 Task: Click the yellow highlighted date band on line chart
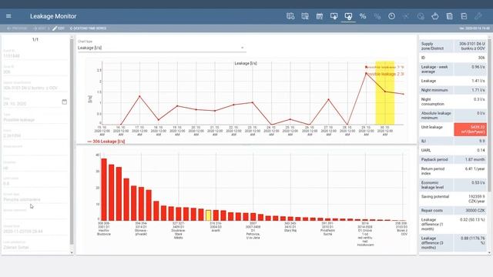pos(385,93)
